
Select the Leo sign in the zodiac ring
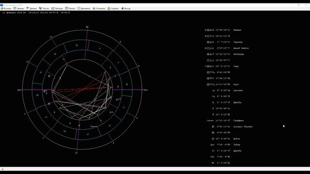(x=41, y=72)
